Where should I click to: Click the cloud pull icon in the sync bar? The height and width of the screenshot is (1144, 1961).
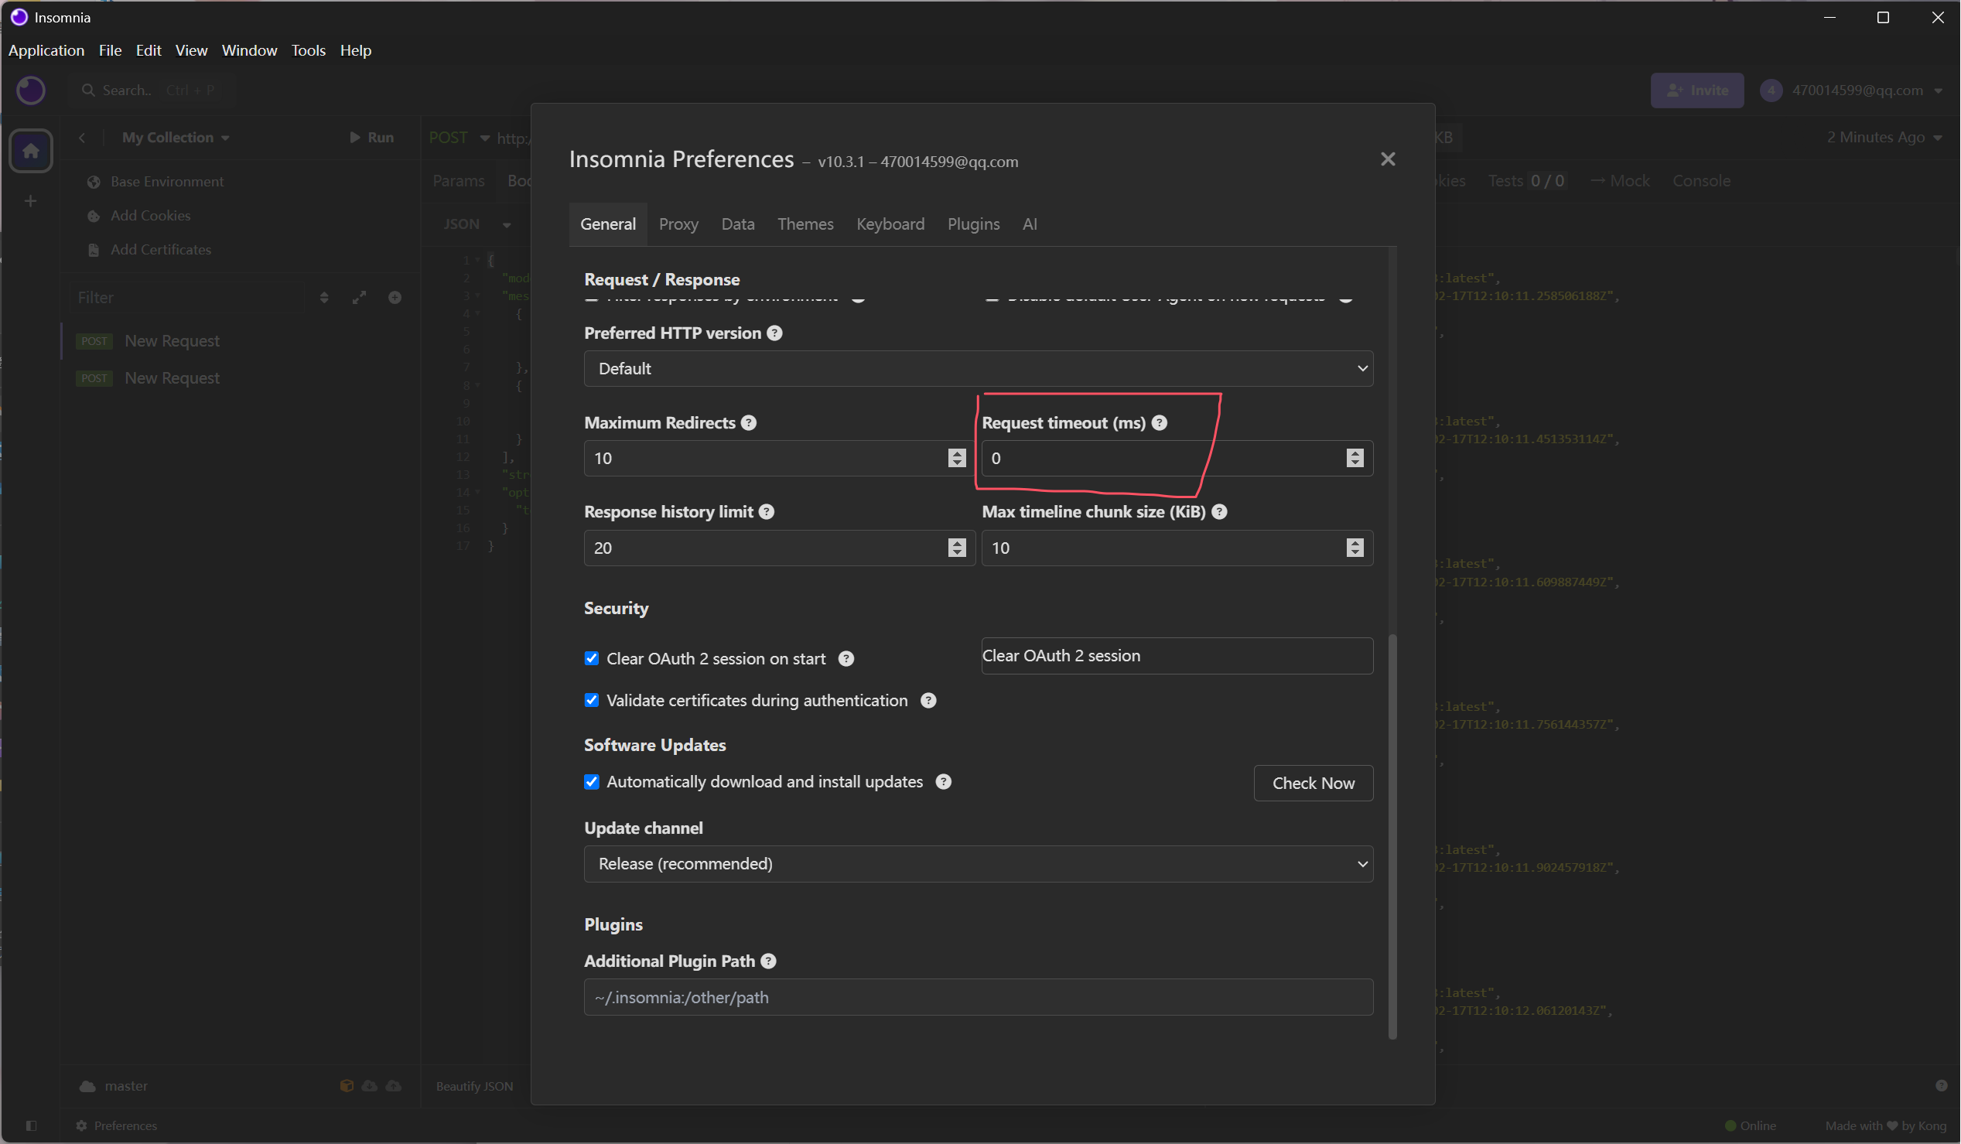click(371, 1087)
